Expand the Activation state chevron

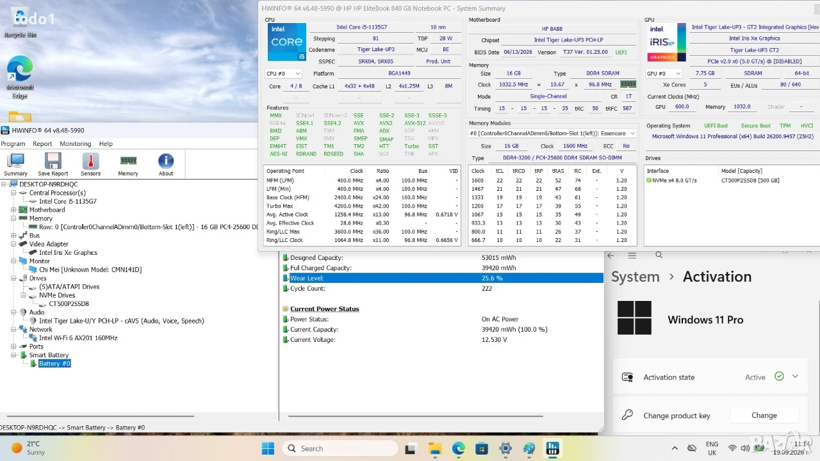click(795, 376)
